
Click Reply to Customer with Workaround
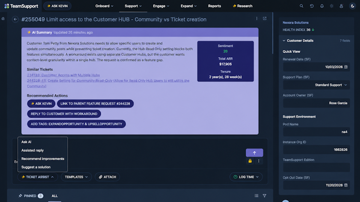point(64,114)
